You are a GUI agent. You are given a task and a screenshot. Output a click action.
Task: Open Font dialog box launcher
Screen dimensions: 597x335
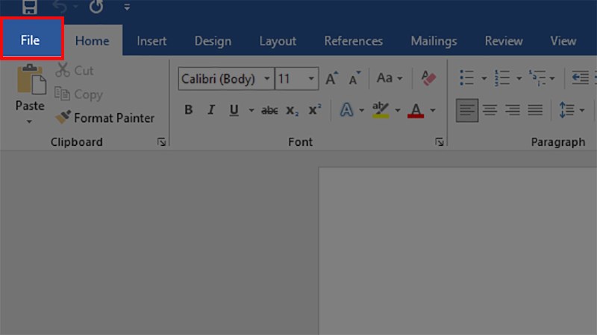point(440,141)
